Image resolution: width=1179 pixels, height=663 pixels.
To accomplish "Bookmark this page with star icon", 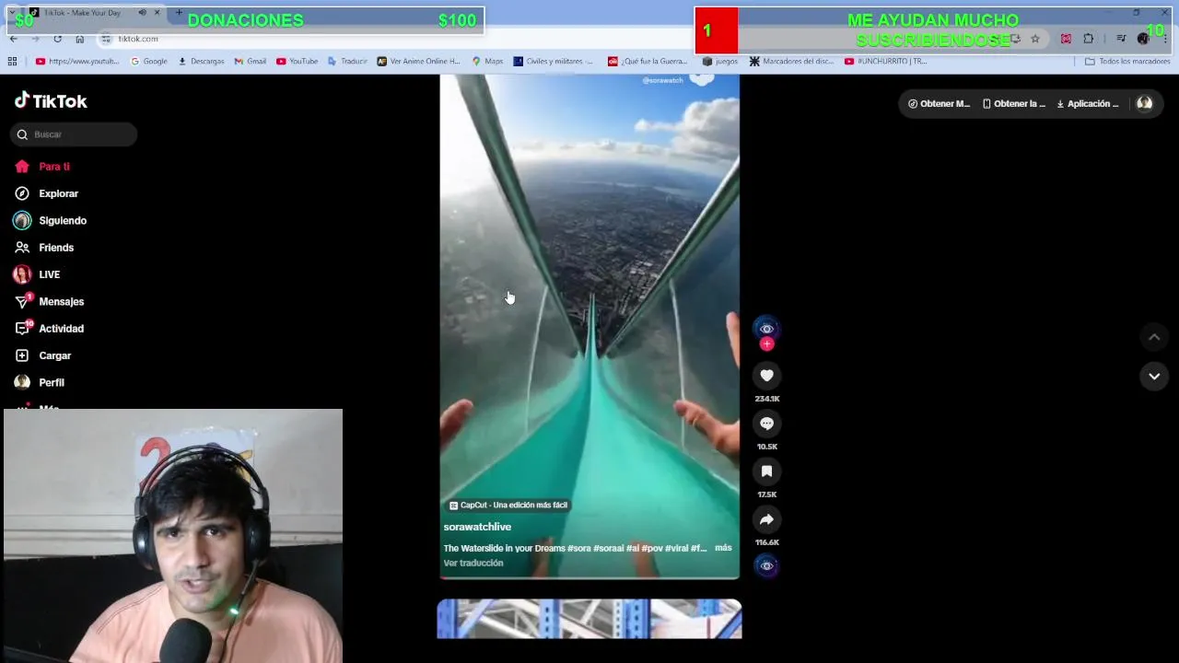I will click(x=1035, y=39).
